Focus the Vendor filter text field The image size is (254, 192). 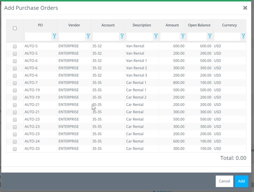[x=72, y=36]
